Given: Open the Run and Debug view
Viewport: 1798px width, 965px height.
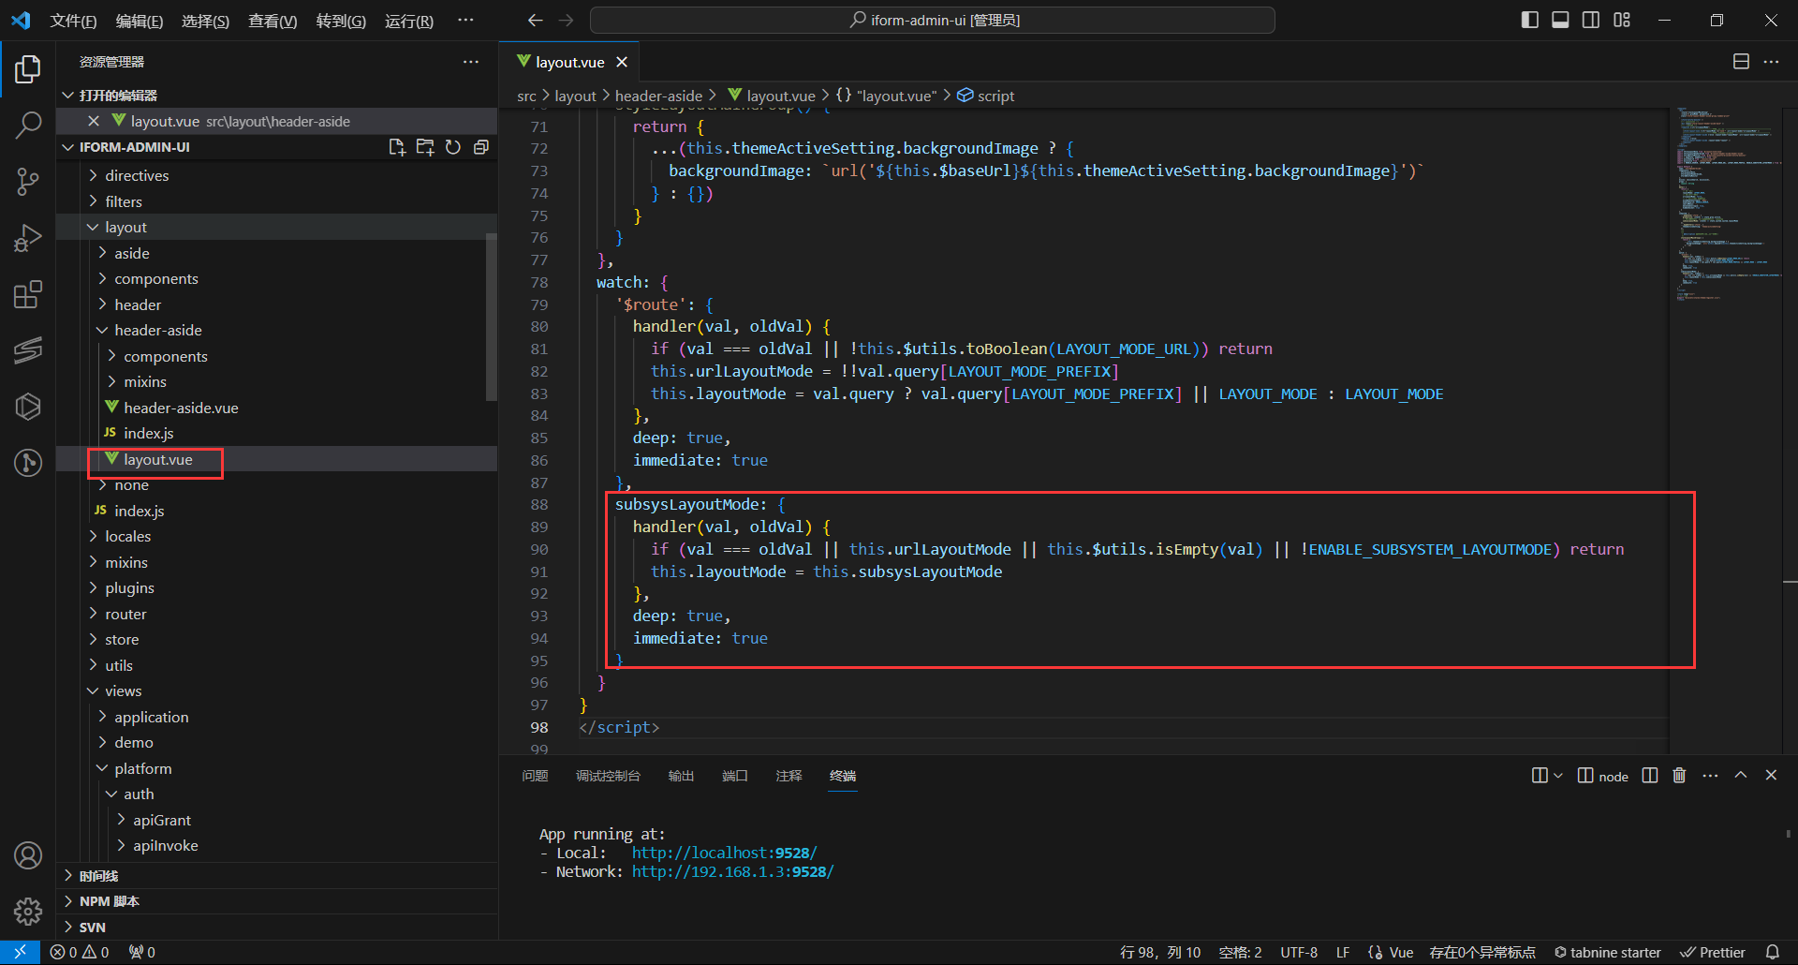Looking at the screenshot, I should [x=28, y=238].
